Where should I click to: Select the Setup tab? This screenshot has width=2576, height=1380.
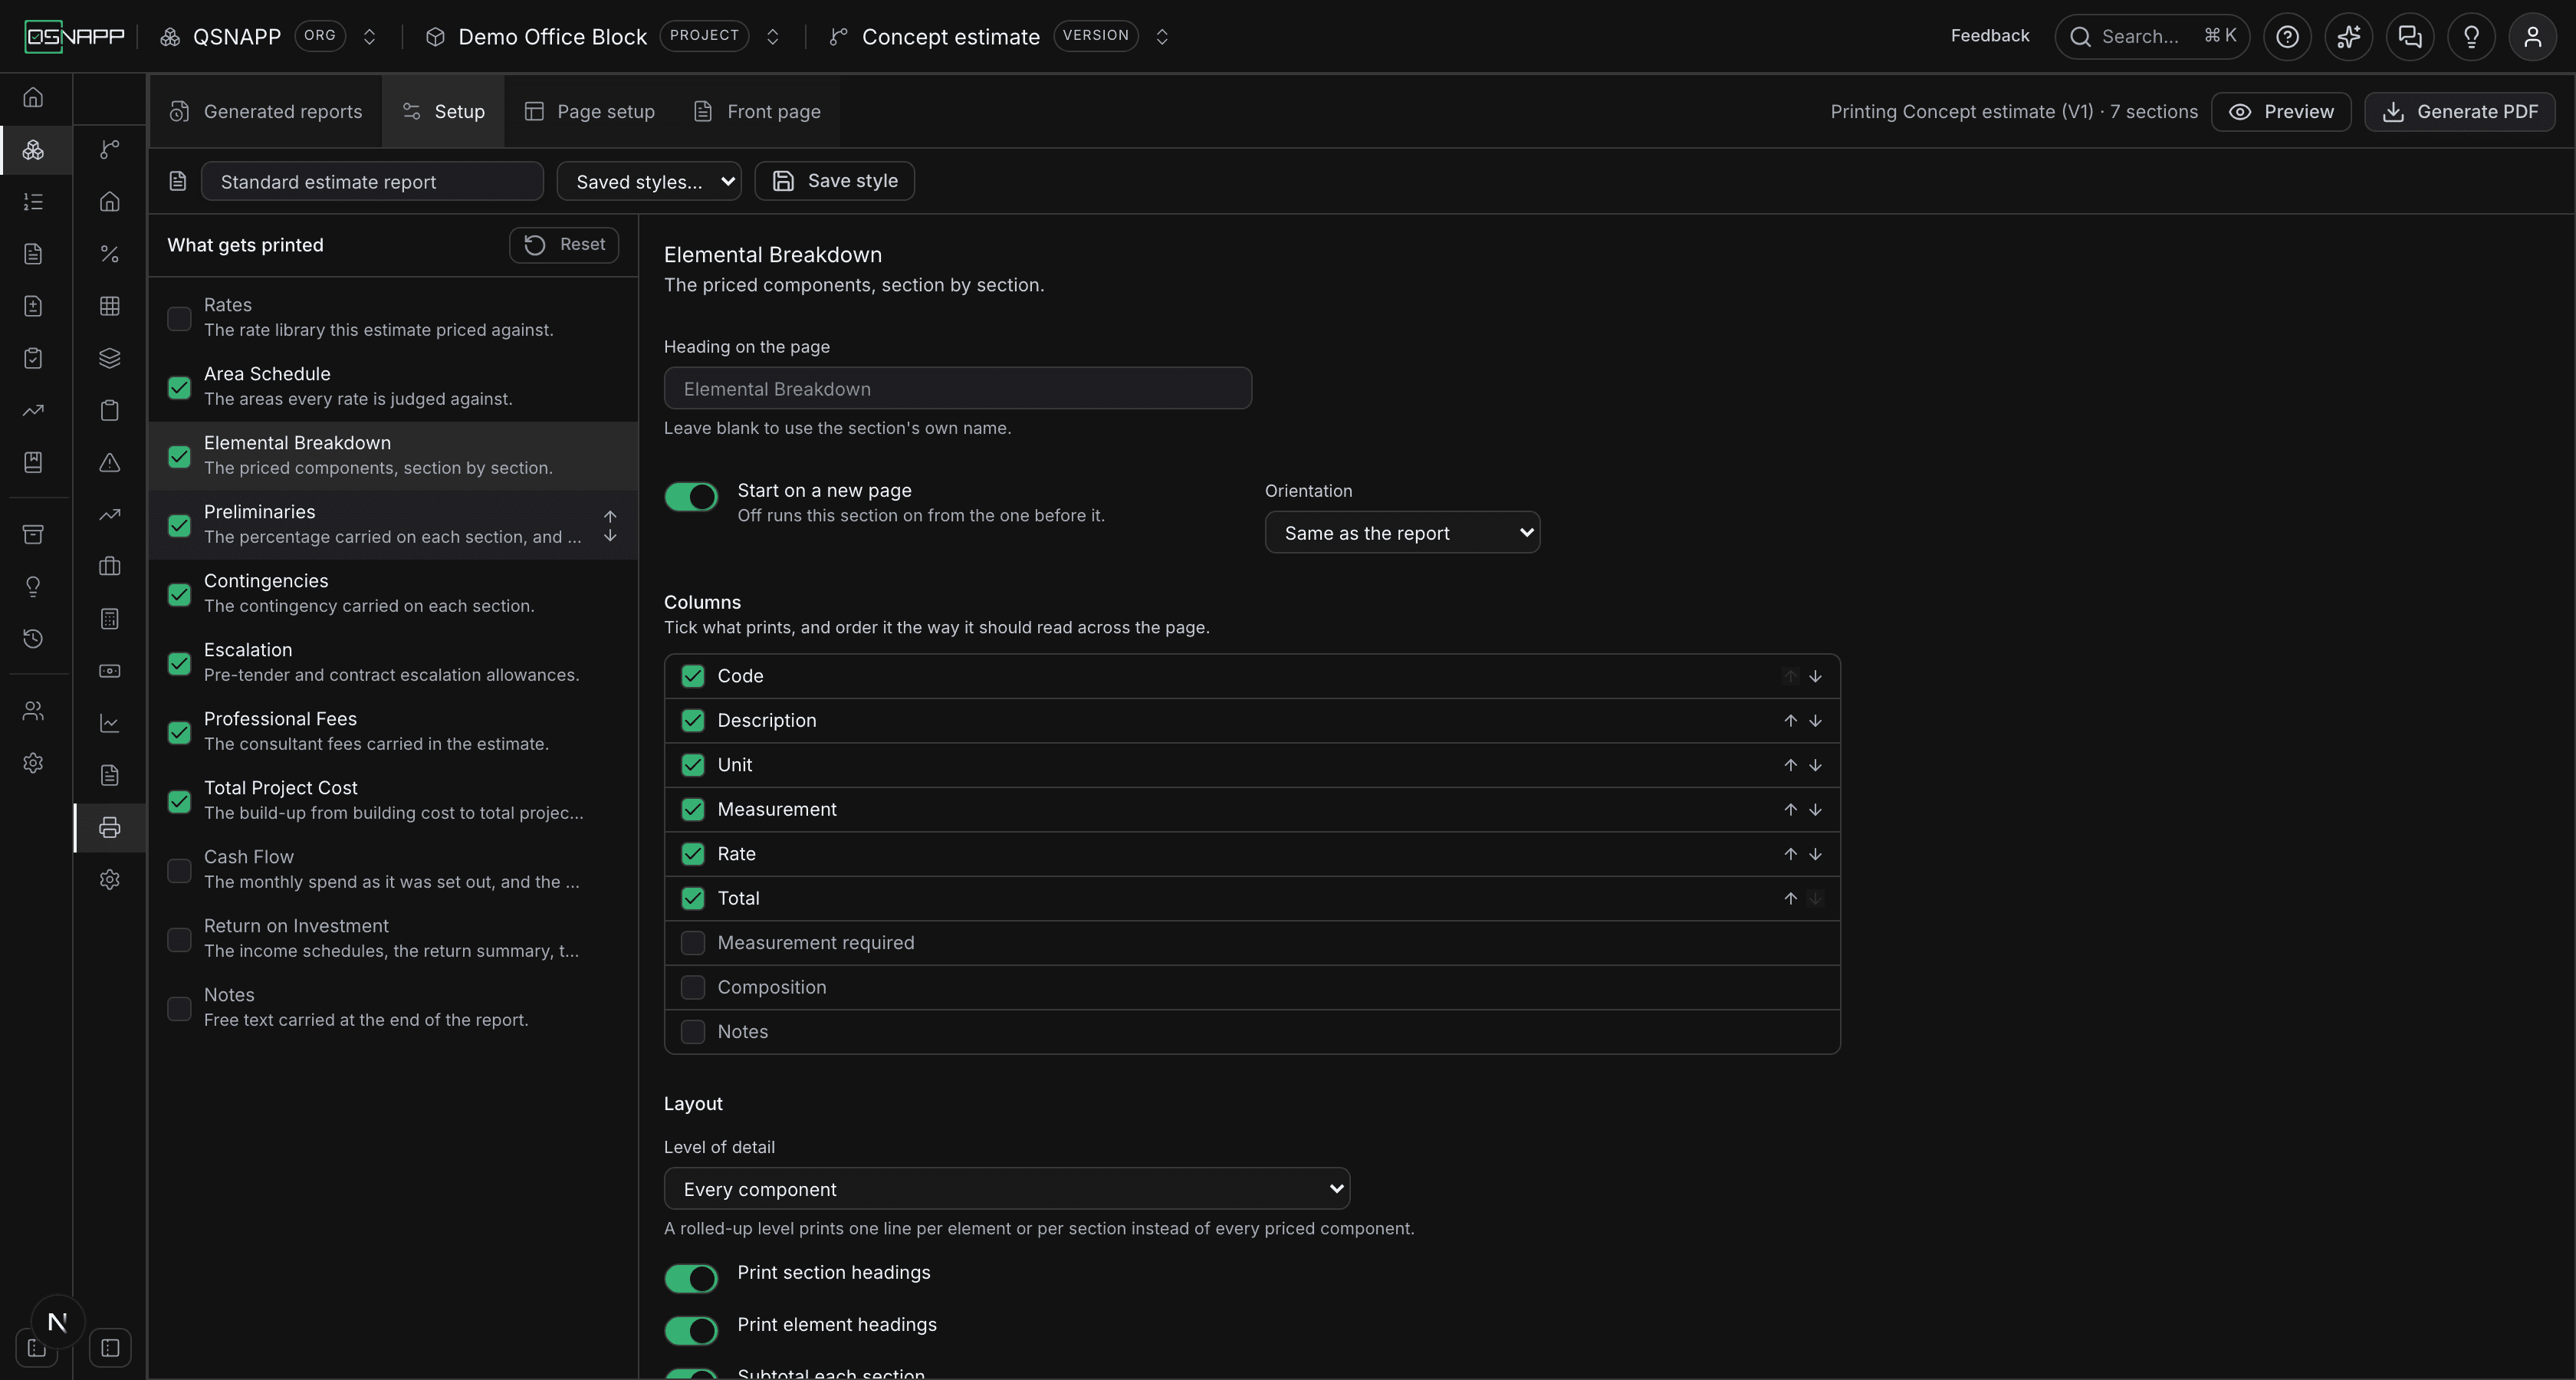pyautogui.click(x=443, y=112)
